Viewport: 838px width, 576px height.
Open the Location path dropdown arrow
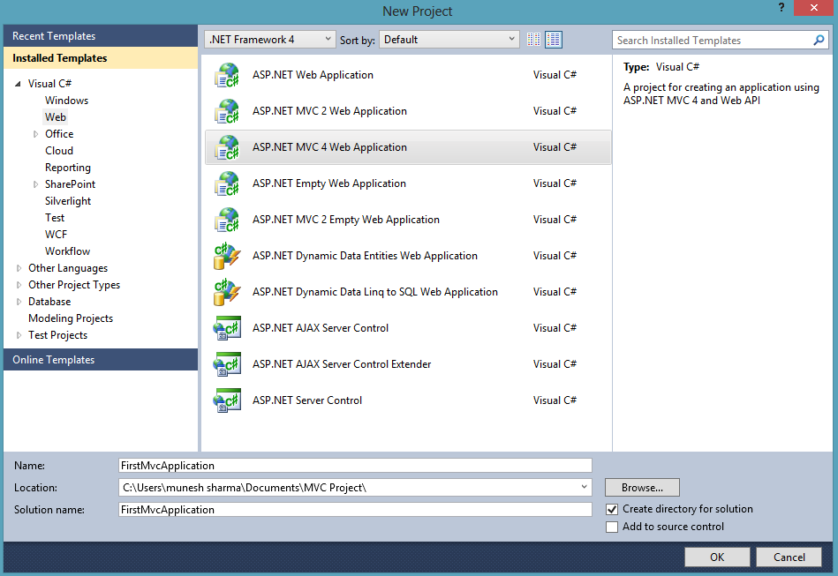pyautogui.click(x=585, y=487)
